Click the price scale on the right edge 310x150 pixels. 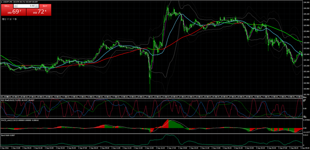pos(306,48)
